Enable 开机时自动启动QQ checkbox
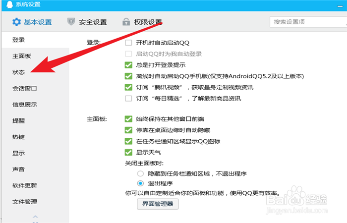 click(128, 43)
